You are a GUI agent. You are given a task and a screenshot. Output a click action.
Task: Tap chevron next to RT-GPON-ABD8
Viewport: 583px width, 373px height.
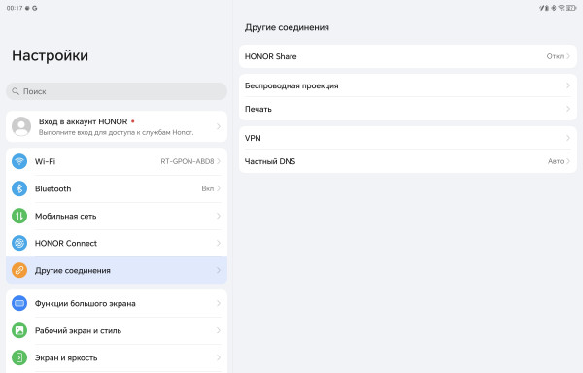(x=219, y=161)
